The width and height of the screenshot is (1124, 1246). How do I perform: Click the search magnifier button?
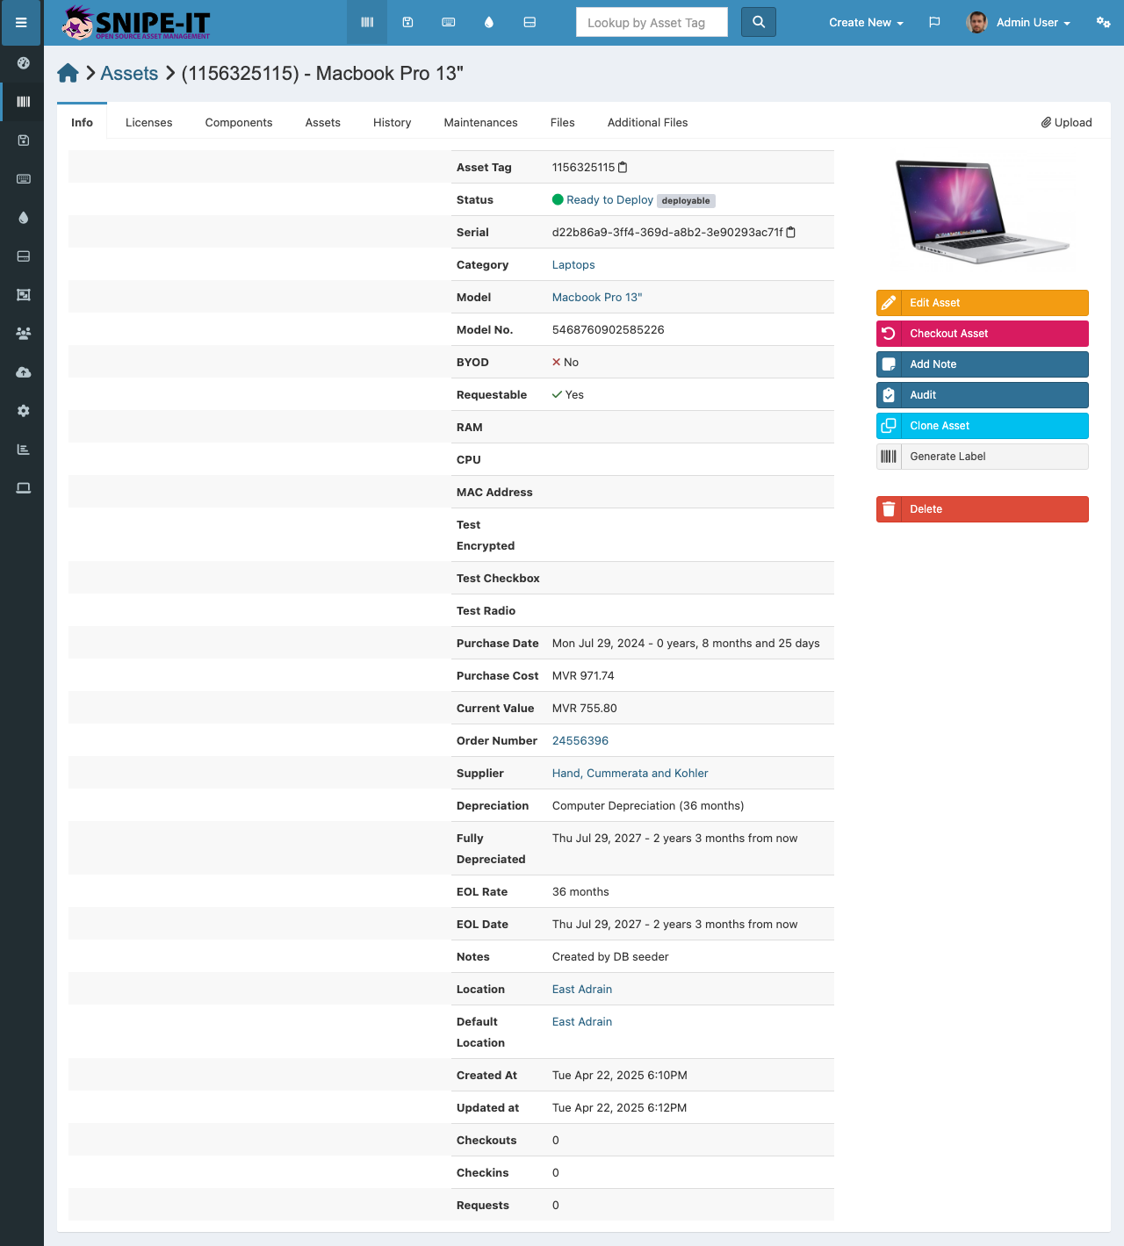(x=759, y=22)
